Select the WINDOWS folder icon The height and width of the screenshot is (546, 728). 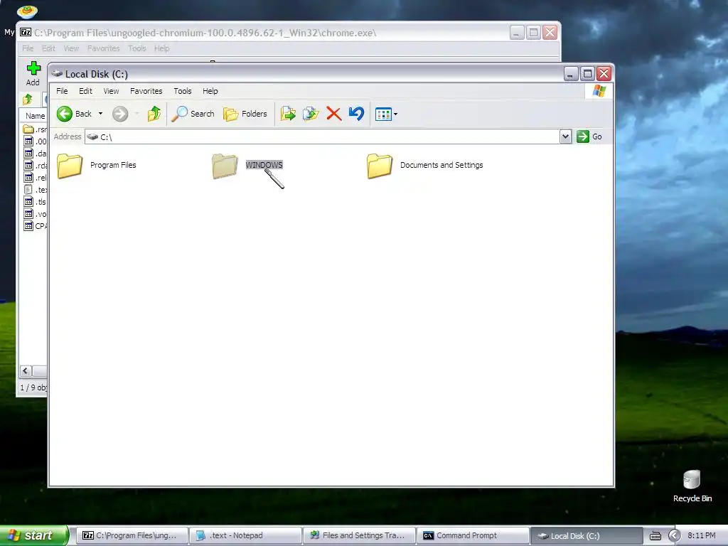coord(225,166)
